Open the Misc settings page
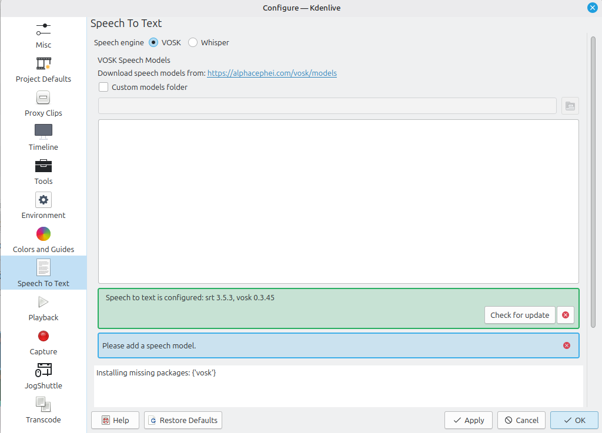 [44, 35]
